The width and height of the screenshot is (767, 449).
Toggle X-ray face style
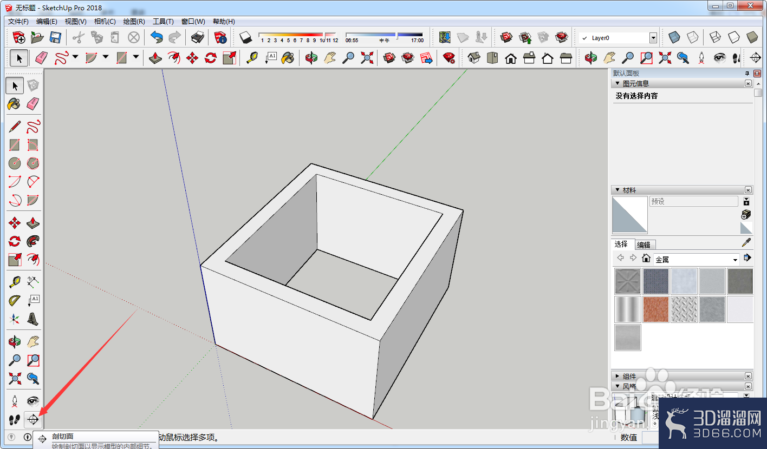[x=674, y=37]
